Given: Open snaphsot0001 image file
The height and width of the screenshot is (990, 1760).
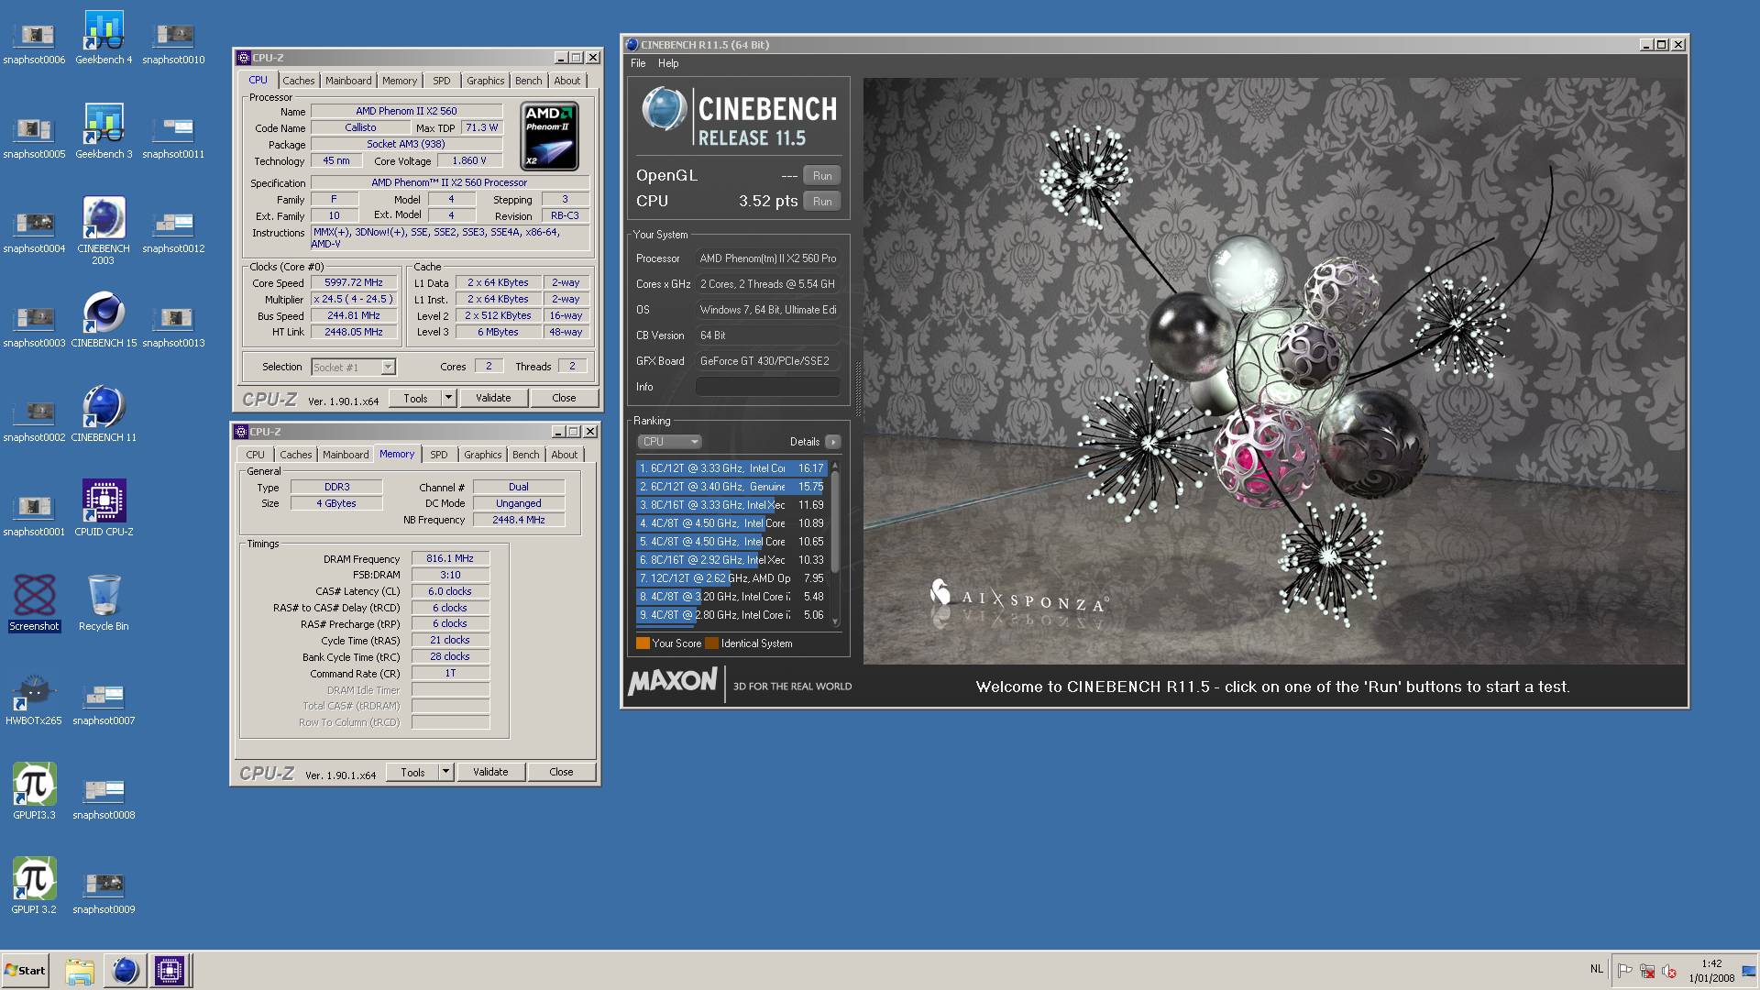Looking at the screenshot, I should tap(34, 515).
